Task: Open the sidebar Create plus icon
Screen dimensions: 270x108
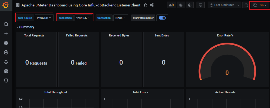Action: [6, 34]
